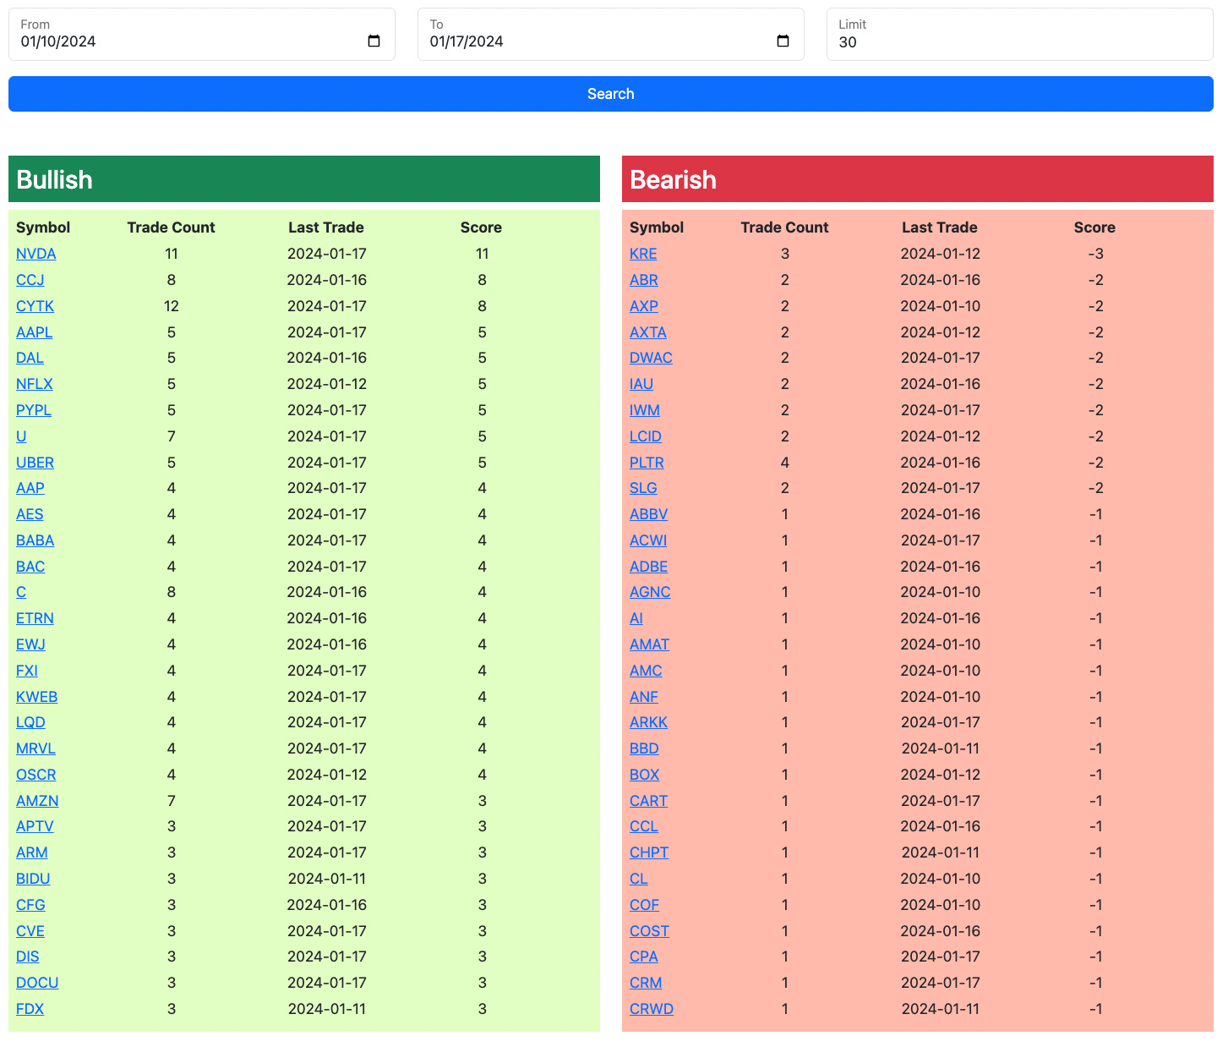1228x1047 pixels.
Task: Open the CART symbol link
Action: 649,801
